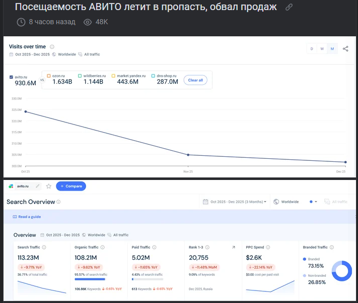Click globe icon in Search Overview Worldwide filter
The image size is (358, 303).
click(x=276, y=202)
